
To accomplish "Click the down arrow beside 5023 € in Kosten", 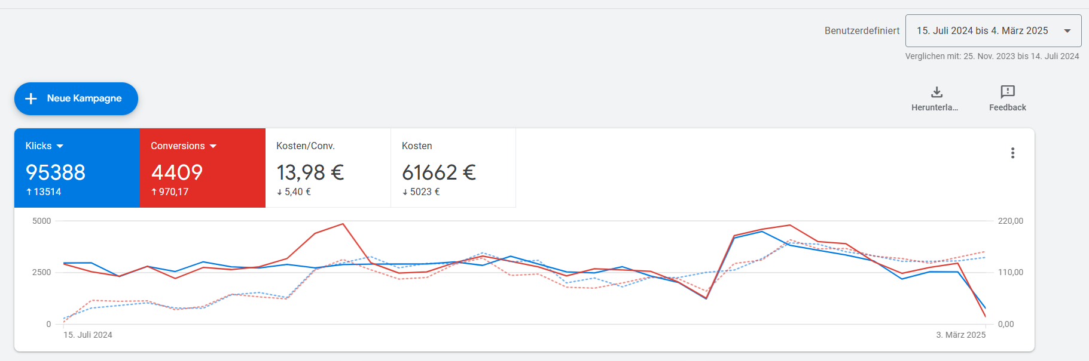I will (405, 192).
